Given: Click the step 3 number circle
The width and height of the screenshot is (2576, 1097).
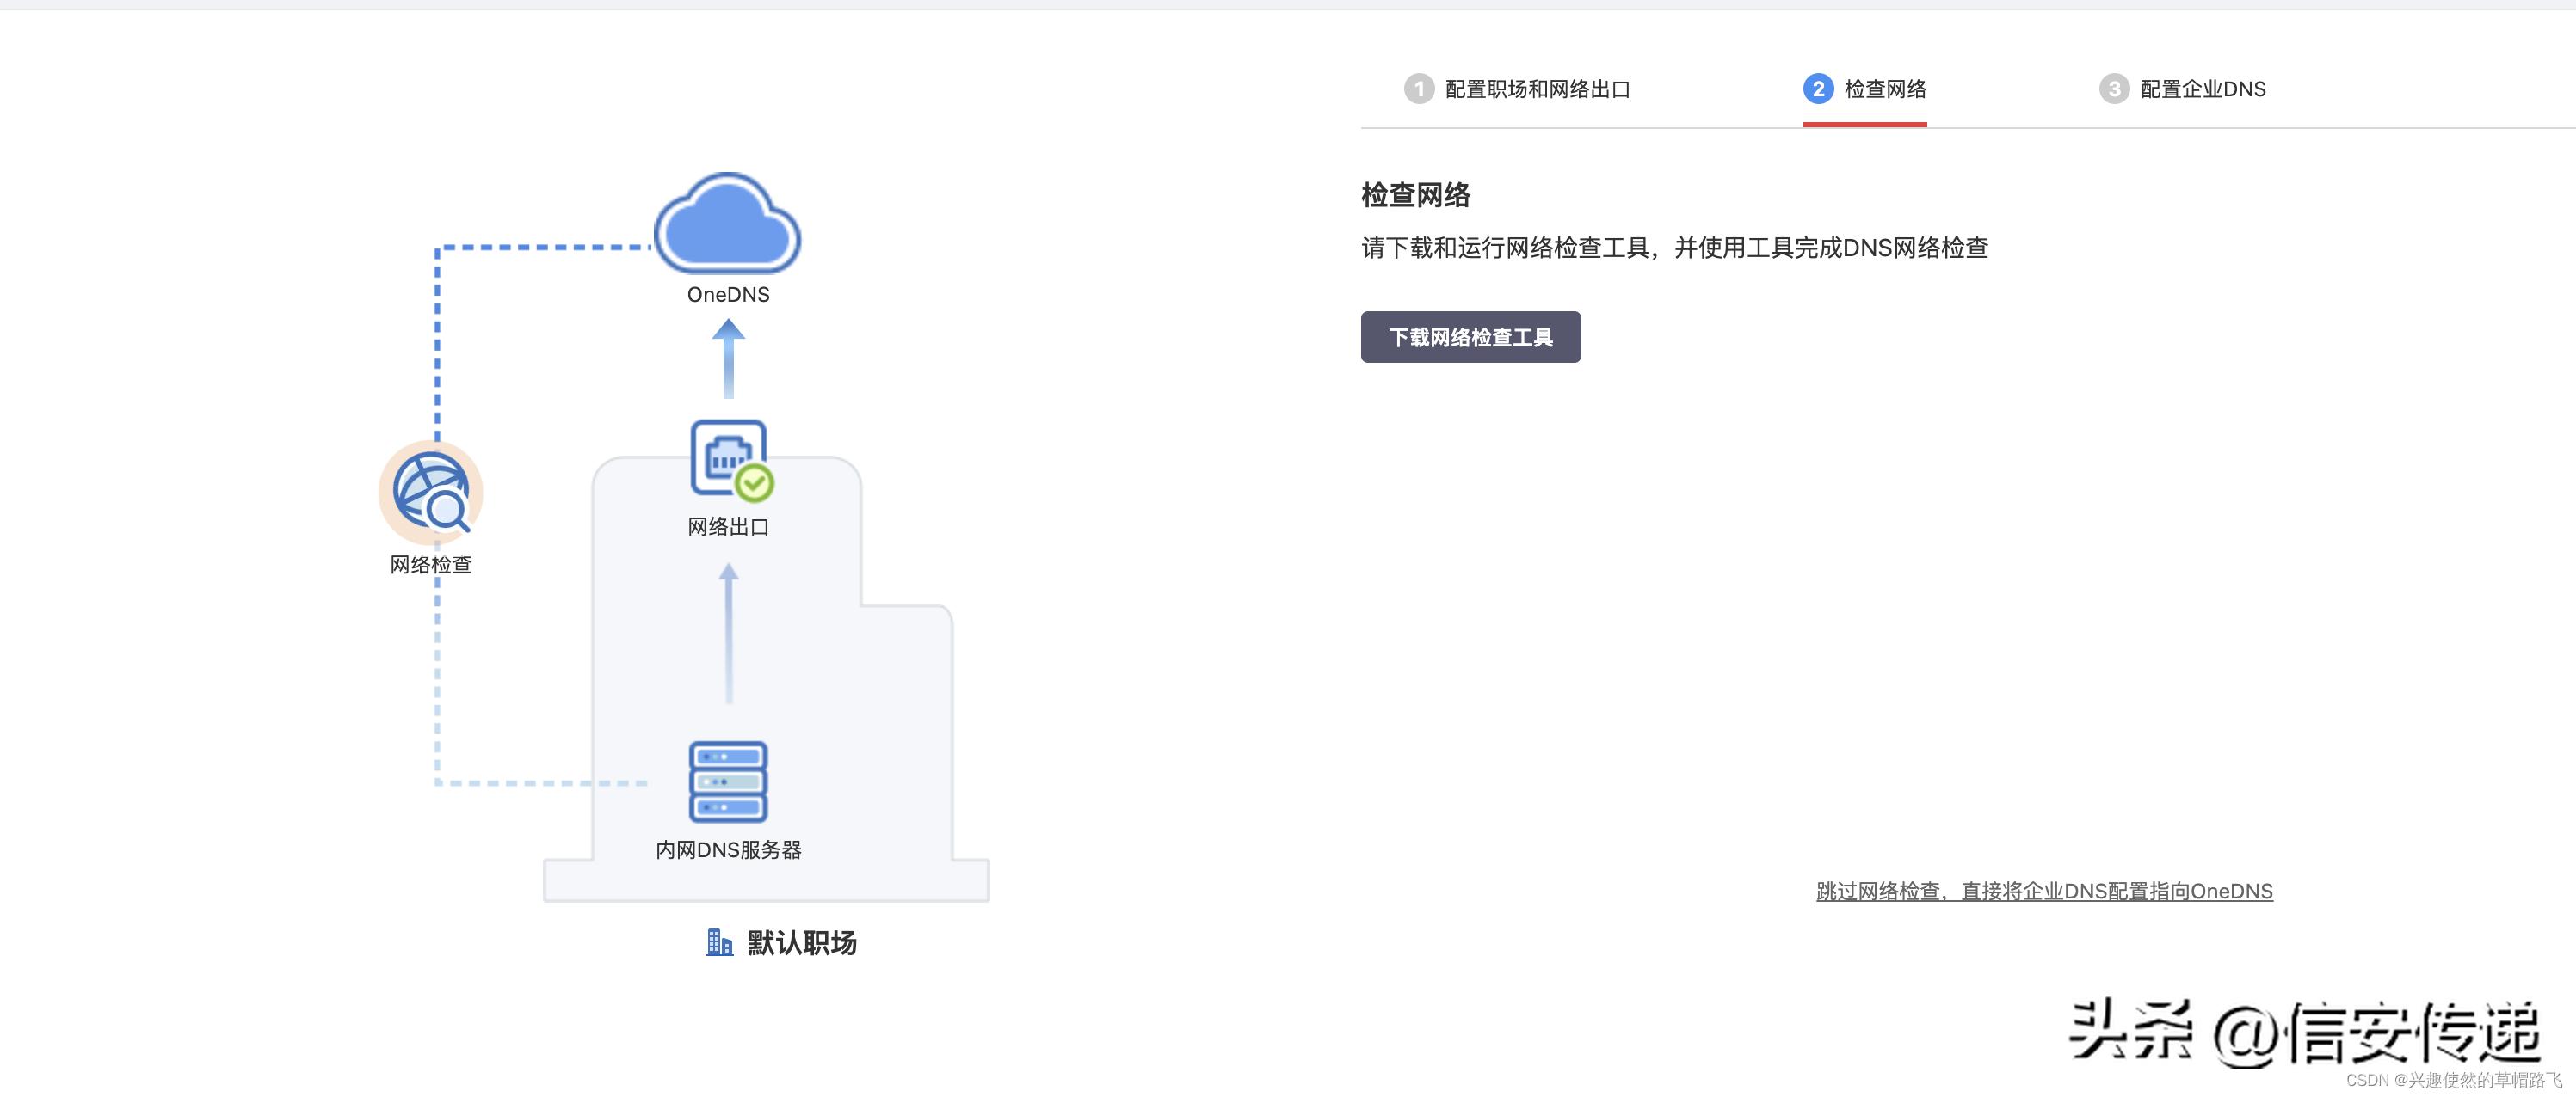Looking at the screenshot, I should tap(2113, 89).
